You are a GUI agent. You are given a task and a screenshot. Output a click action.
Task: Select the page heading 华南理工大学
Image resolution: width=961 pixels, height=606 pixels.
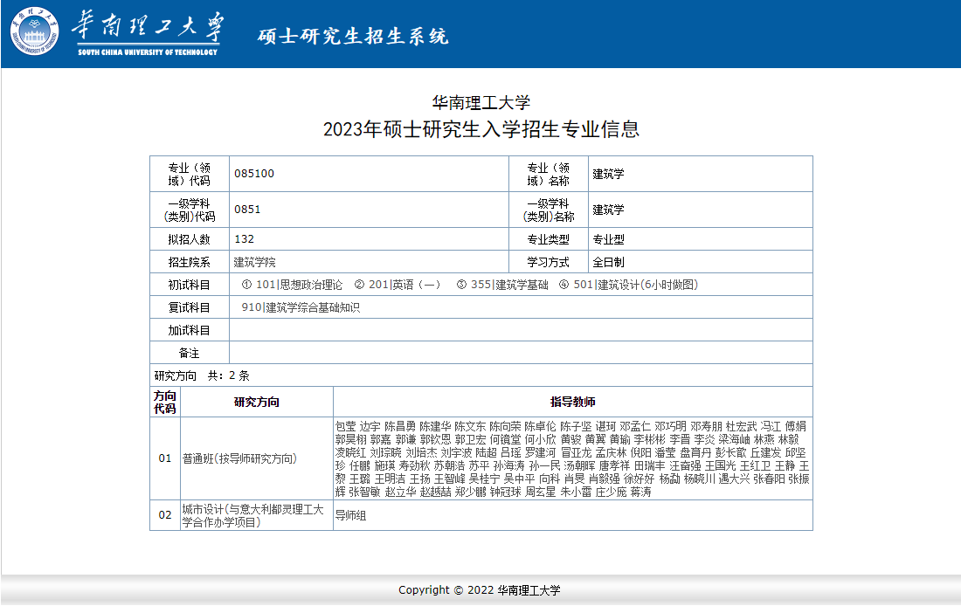(481, 102)
